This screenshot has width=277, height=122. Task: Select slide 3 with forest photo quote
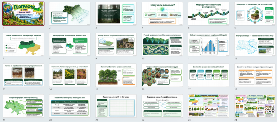[x=116, y=14]
